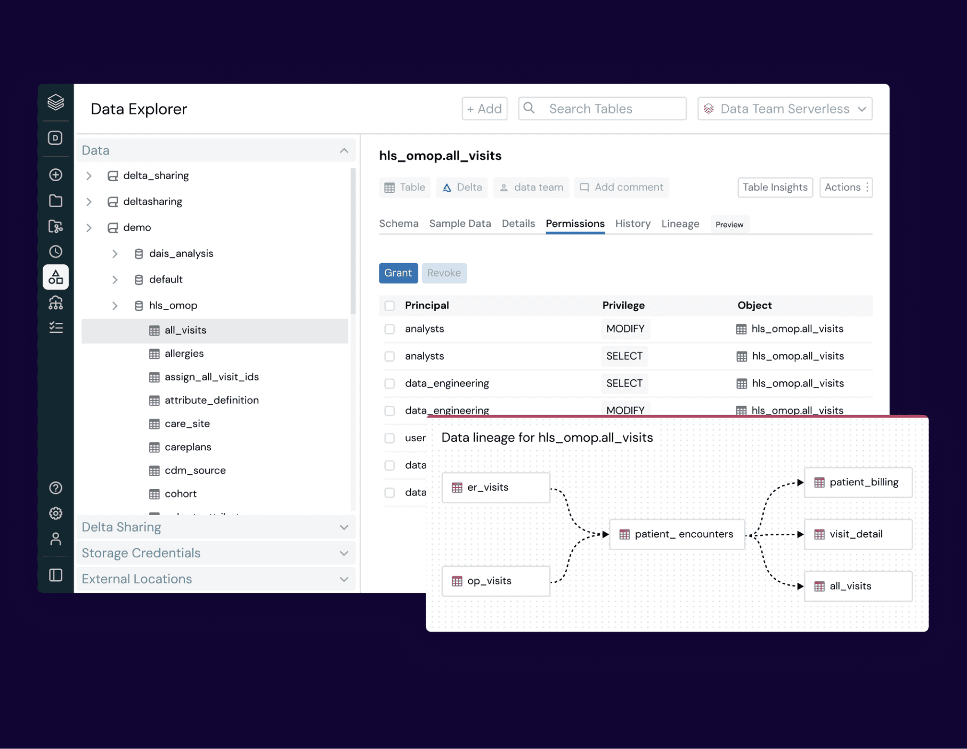
Task: Check the user row checkbox
Action: (x=389, y=438)
